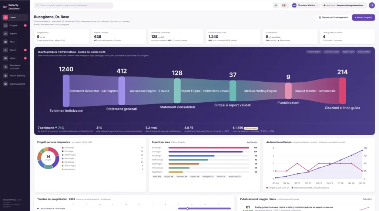The height and width of the screenshot is (211, 379).
Task: Click the 37 Sintesi e report bar
Action: coord(233,91)
